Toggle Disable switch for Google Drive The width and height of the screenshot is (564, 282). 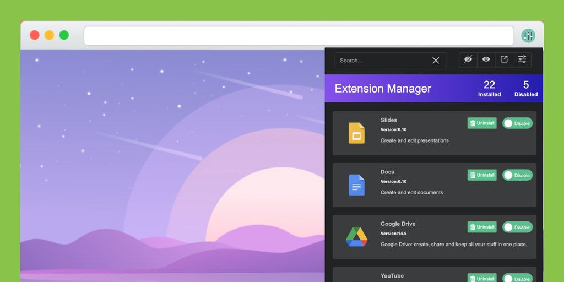pyautogui.click(x=517, y=227)
